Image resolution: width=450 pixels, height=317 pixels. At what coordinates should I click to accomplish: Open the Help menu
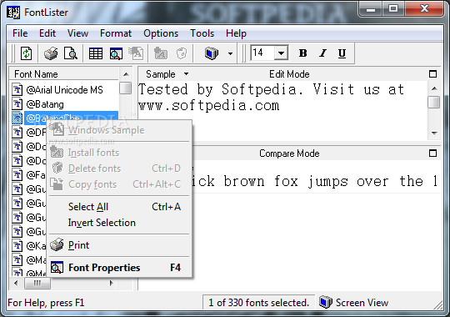coord(236,33)
